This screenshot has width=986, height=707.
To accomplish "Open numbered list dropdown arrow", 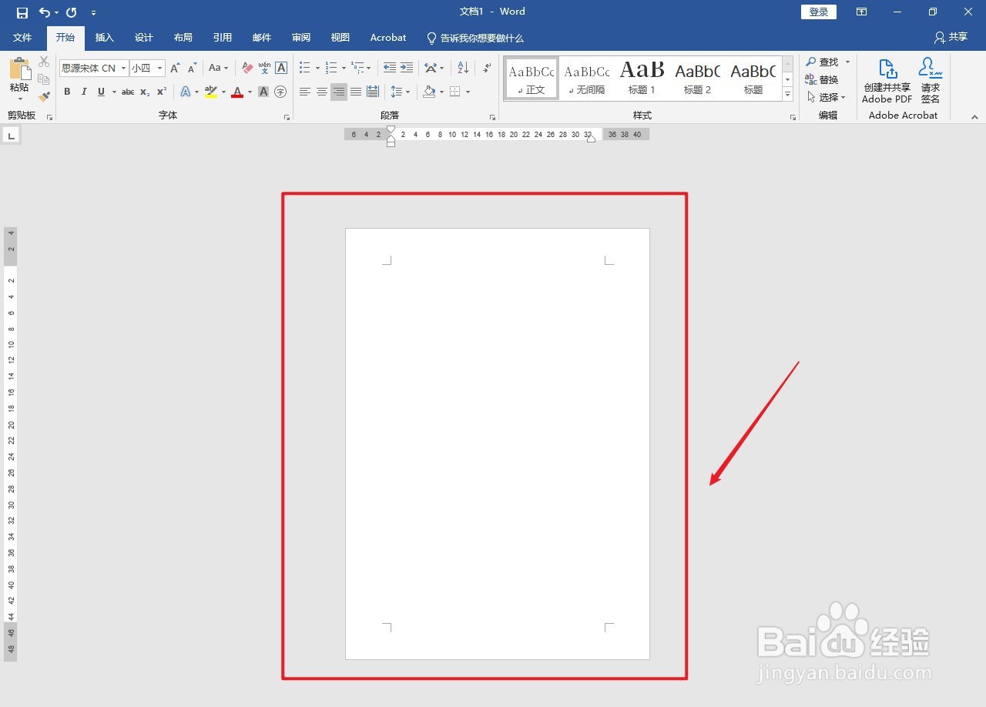I will (344, 68).
